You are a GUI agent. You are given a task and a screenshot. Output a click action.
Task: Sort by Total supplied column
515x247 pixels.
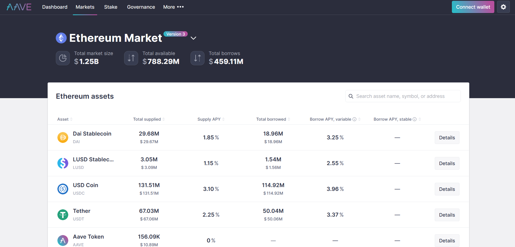click(149, 119)
